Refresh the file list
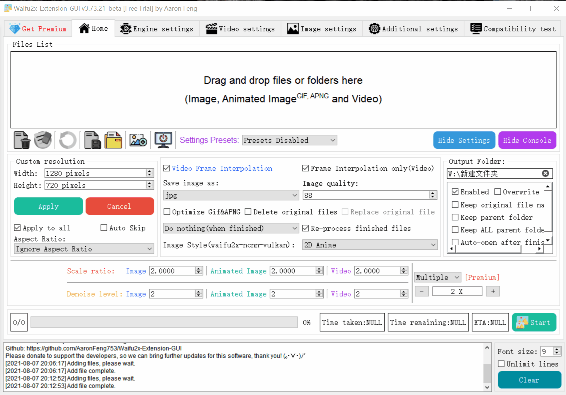Viewport: 566px width, 395px height. pyautogui.click(x=67, y=140)
